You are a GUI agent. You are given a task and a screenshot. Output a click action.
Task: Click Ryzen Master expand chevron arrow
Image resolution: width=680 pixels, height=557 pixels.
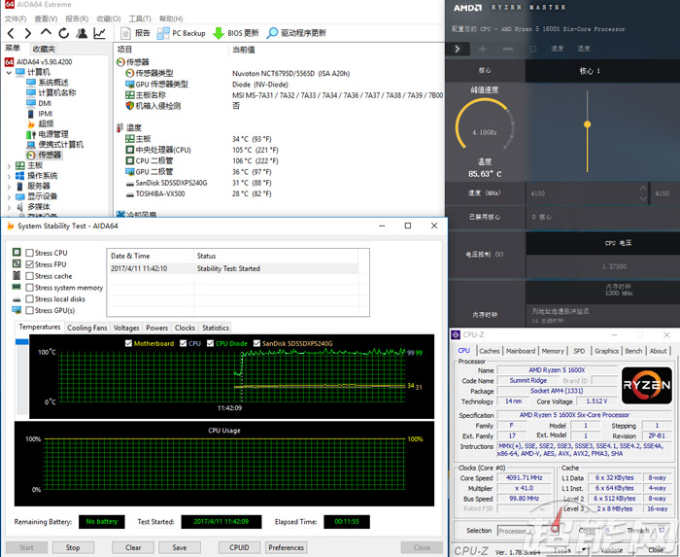[458, 49]
